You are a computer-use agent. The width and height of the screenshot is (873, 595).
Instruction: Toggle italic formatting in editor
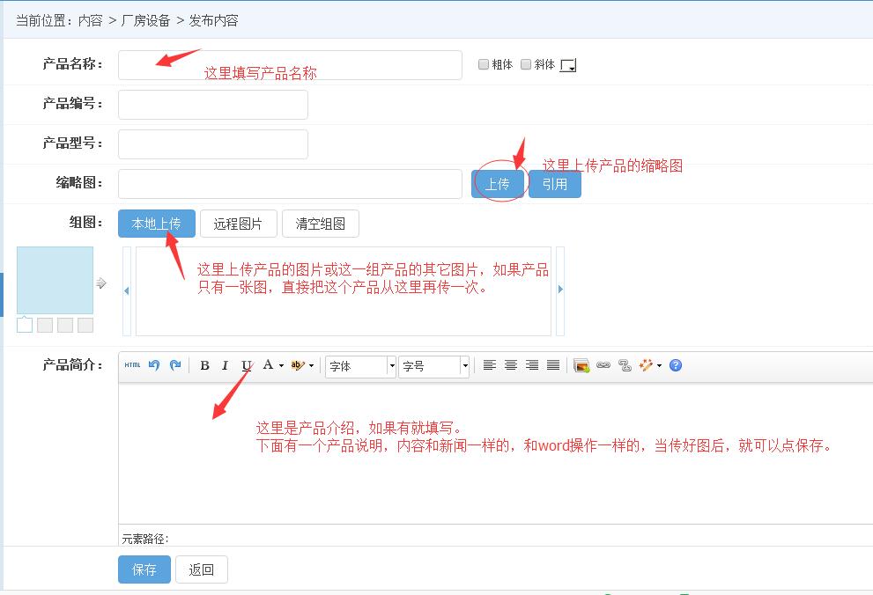coord(225,365)
